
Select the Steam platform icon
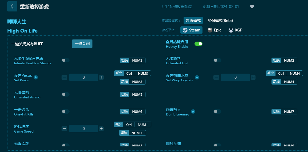click(x=185, y=30)
